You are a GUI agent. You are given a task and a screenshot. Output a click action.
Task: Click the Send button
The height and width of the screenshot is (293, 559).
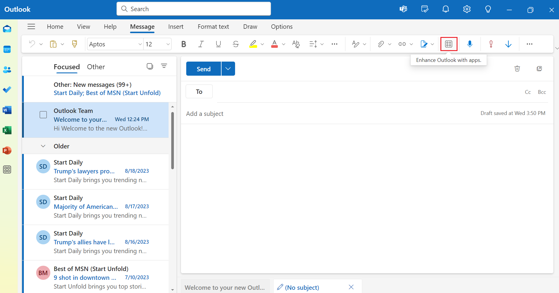pyautogui.click(x=204, y=69)
